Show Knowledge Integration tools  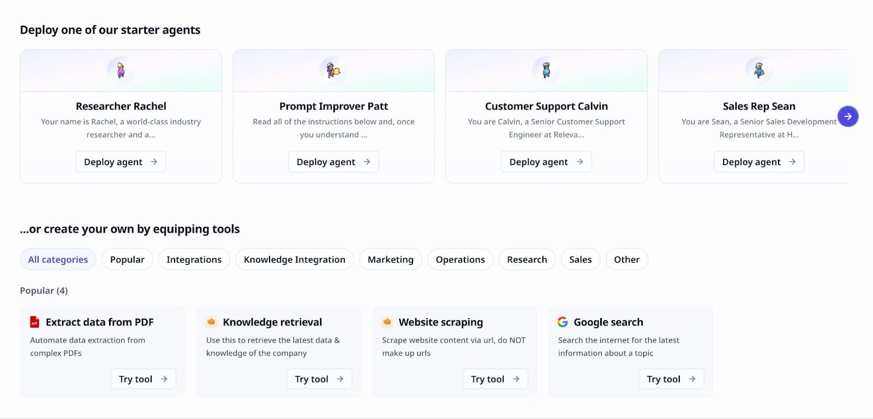pyautogui.click(x=294, y=259)
